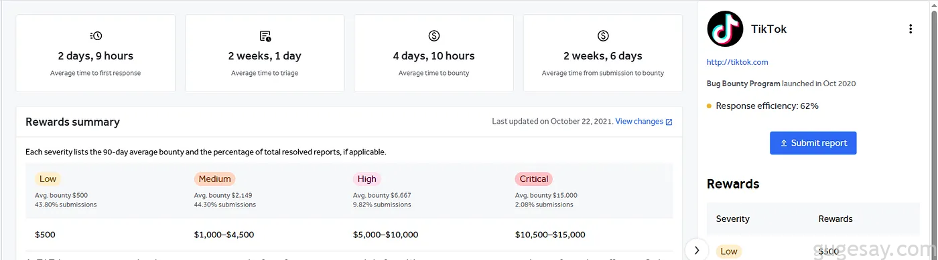The width and height of the screenshot is (938, 260).
Task: Click the $10,500–$15,000 critical reward range
Action: [x=550, y=235]
